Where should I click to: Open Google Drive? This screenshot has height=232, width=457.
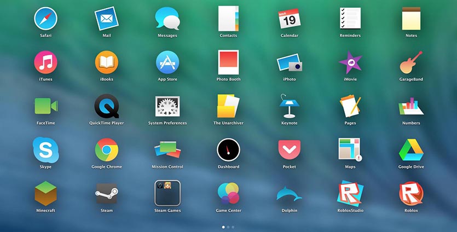pyautogui.click(x=411, y=150)
